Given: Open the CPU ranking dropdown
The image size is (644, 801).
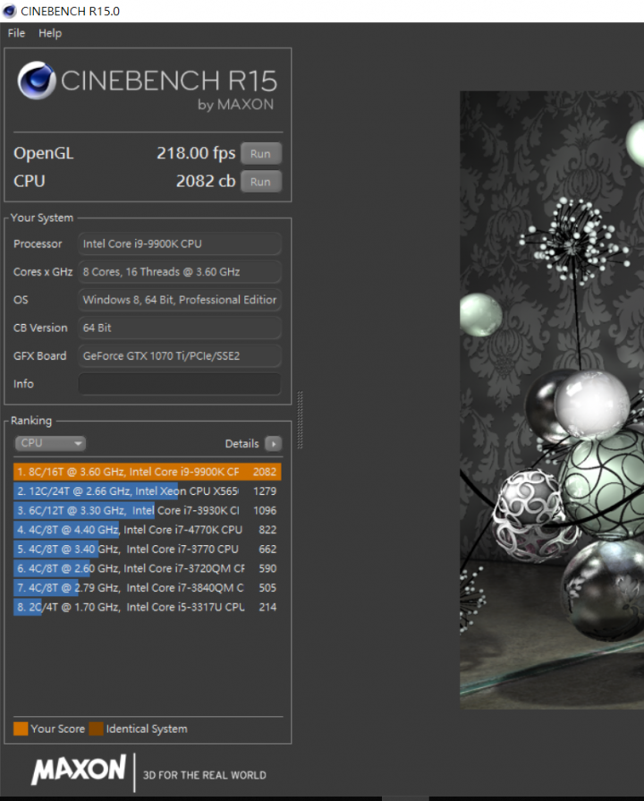Looking at the screenshot, I should [50, 443].
